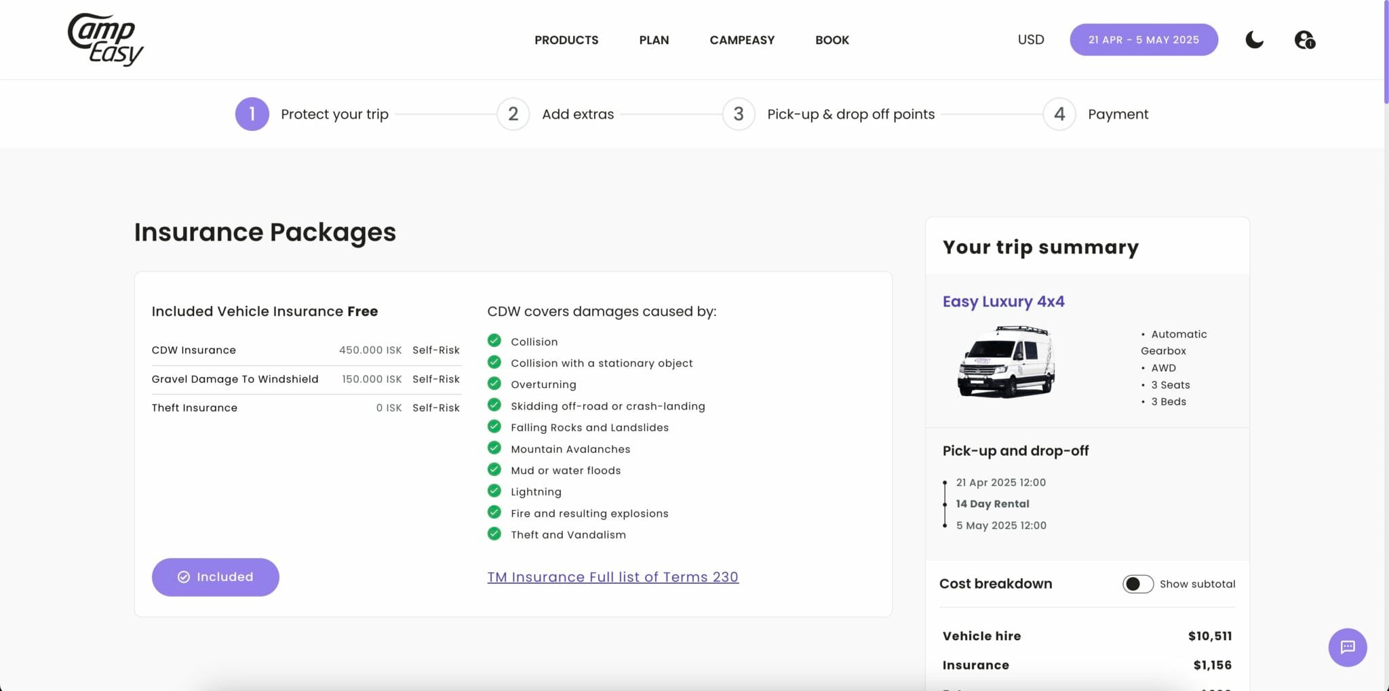Go to step 4 Payment

point(1096,114)
